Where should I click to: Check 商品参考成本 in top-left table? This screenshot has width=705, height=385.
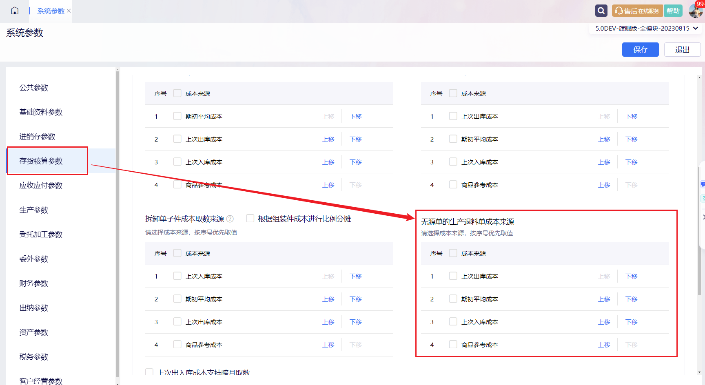coord(177,184)
